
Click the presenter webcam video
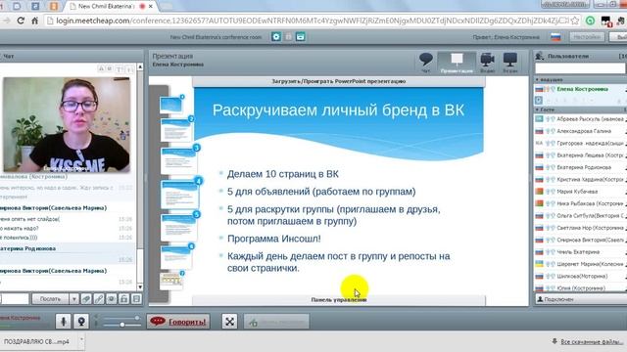coord(67,125)
